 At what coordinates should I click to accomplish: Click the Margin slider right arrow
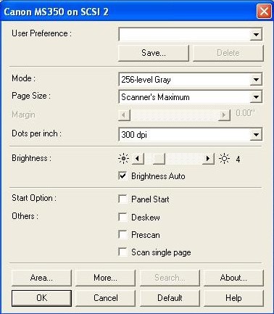(x=224, y=115)
